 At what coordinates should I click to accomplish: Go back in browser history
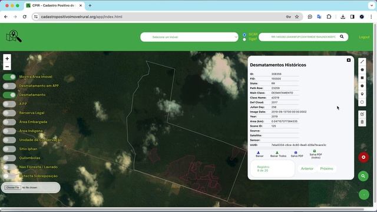point(6,17)
